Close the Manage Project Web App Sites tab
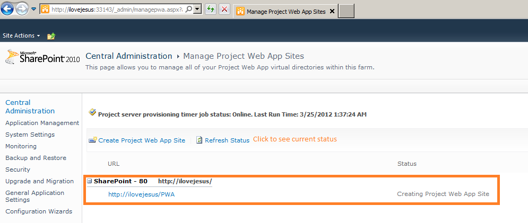Screen dimensions: 528x223 [x=332, y=12]
